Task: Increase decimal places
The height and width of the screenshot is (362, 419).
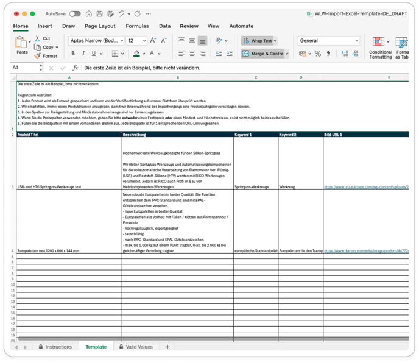Action: pyautogui.click(x=345, y=54)
